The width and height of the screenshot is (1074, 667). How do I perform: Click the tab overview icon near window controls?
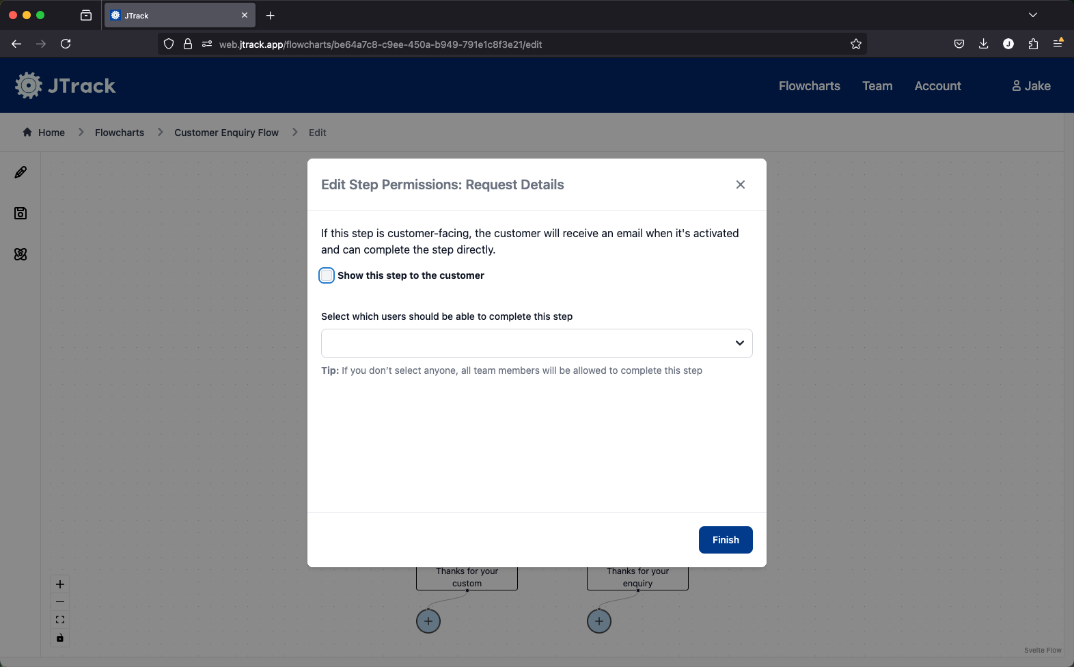86,15
